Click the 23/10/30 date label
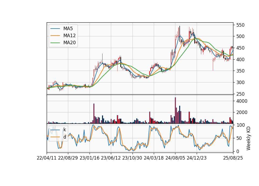Image resolution: width=259 pixels, height=186 pixels. click(132, 158)
